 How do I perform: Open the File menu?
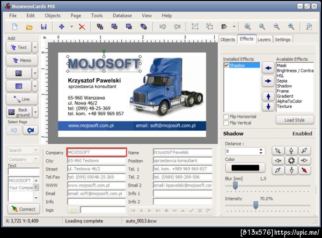[13, 16]
